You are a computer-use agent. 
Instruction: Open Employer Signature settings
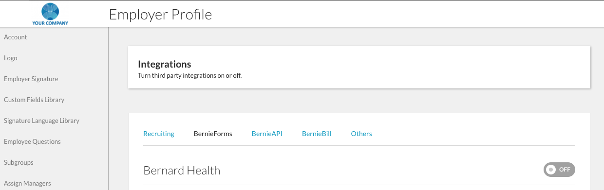point(31,79)
